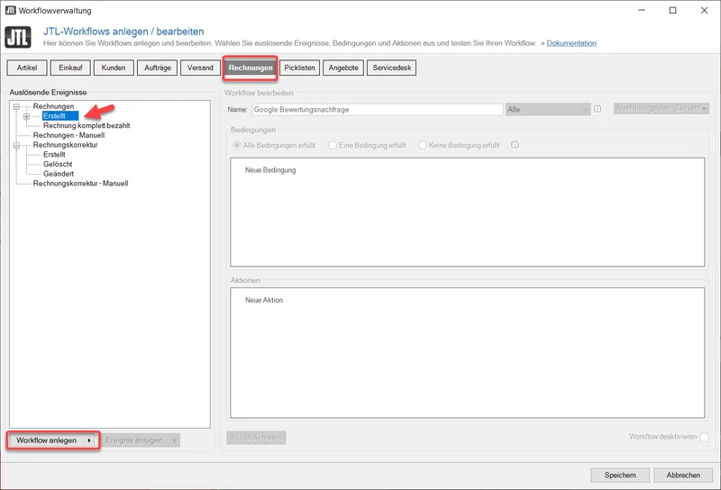Click Neue Bedingung entry
The width and height of the screenshot is (721, 490).
pyautogui.click(x=270, y=170)
